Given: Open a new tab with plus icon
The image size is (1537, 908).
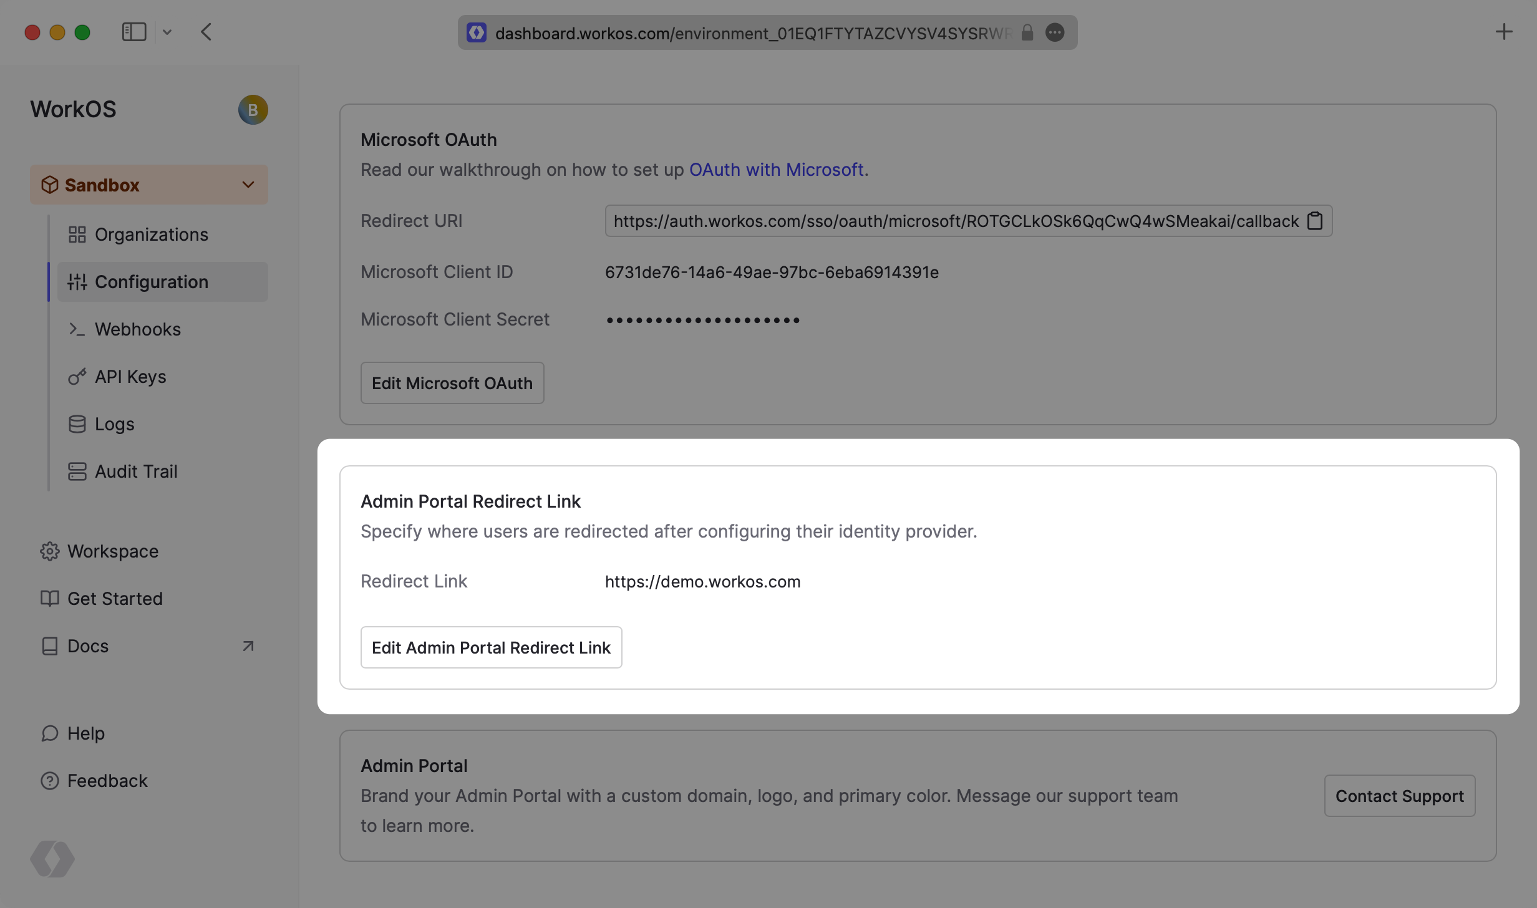Looking at the screenshot, I should click(x=1504, y=32).
